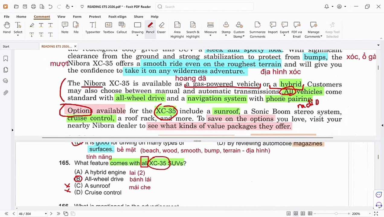This screenshot has width=384, height=217.
Task: Zoom in using the plus button
Action: click(349, 213)
